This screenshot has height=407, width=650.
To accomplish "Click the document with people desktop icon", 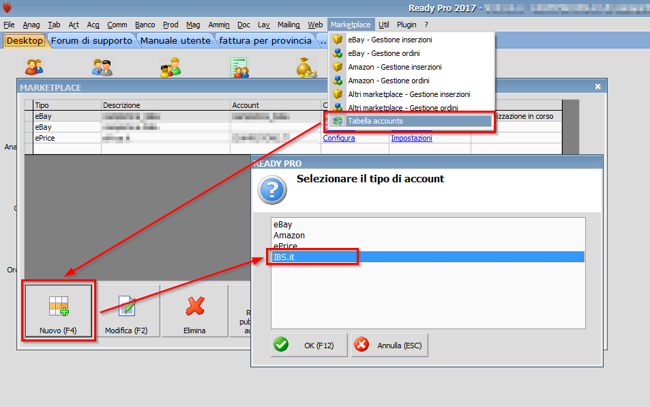I will click(x=239, y=67).
